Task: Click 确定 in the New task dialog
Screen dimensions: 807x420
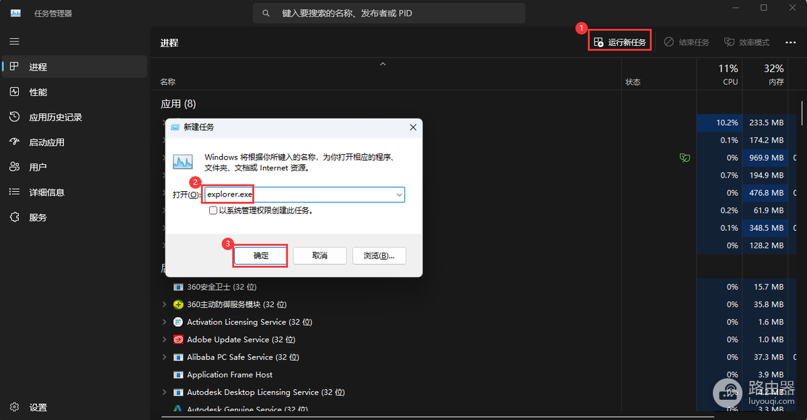Action: pyautogui.click(x=261, y=256)
